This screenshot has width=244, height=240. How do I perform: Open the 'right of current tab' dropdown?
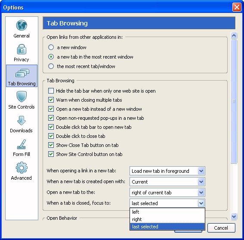pyautogui.click(x=167, y=193)
